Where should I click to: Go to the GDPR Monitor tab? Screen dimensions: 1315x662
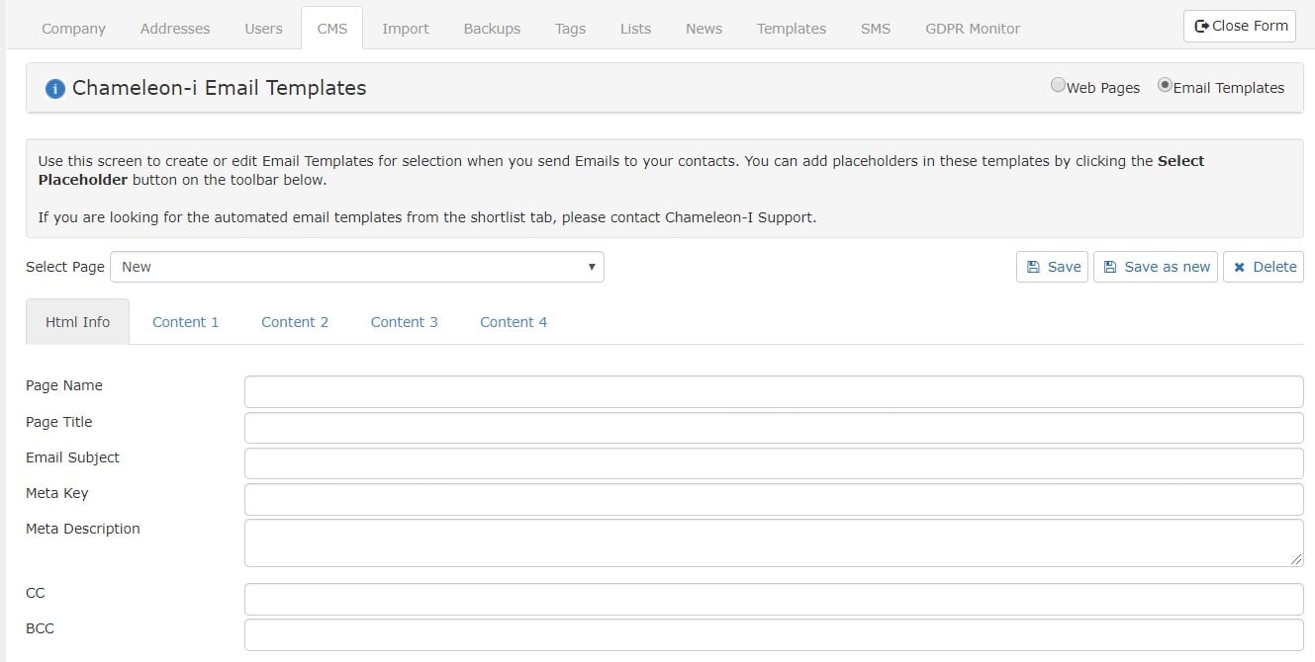coord(973,29)
